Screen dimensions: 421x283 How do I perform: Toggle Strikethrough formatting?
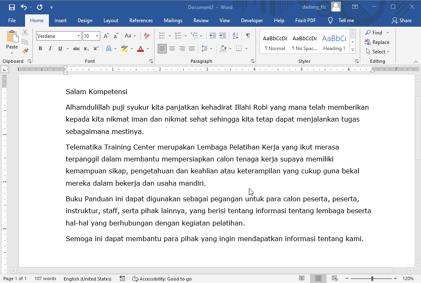coord(76,48)
